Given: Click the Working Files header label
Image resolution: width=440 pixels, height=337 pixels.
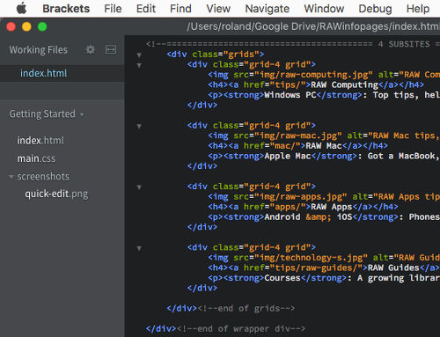Looking at the screenshot, I should tap(38, 49).
